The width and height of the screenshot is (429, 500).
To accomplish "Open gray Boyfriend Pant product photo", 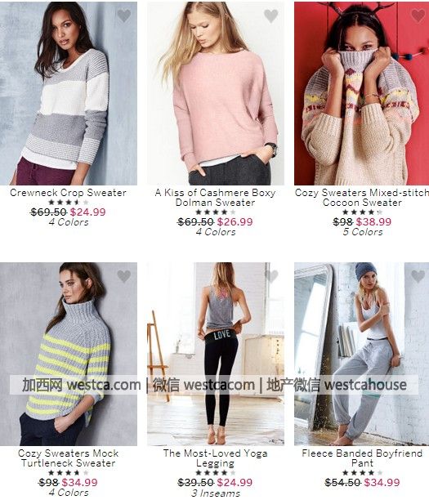I will [362, 354].
